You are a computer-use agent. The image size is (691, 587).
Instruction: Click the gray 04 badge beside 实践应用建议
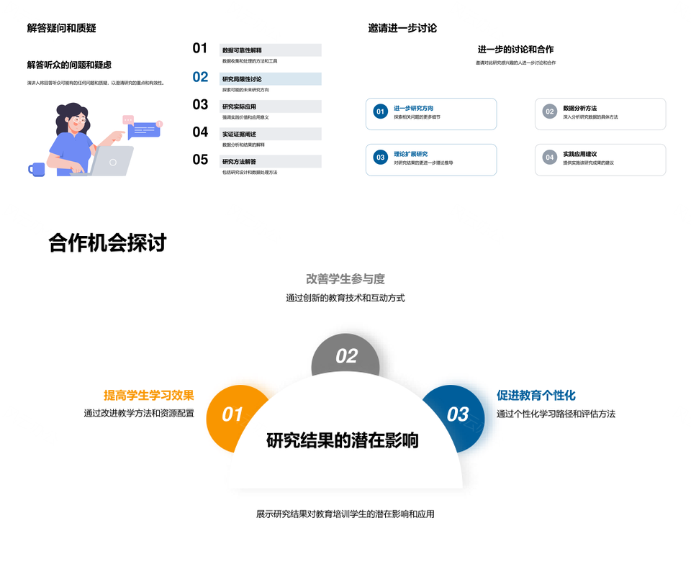550,158
